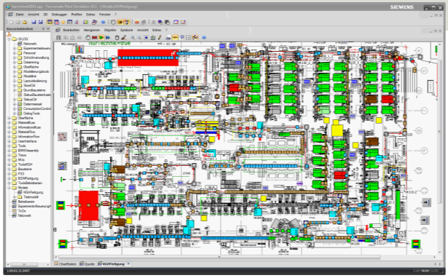Open the Objekte menu in network window

[110, 30]
